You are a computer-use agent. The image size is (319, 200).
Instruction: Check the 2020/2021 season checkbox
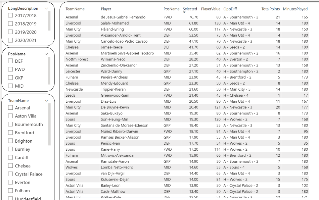coord(10,40)
